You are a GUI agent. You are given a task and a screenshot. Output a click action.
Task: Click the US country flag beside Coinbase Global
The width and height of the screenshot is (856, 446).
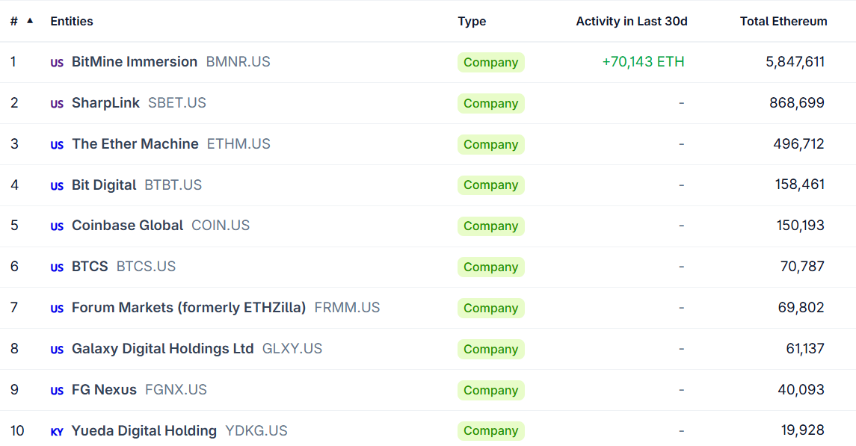pyautogui.click(x=57, y=226)
